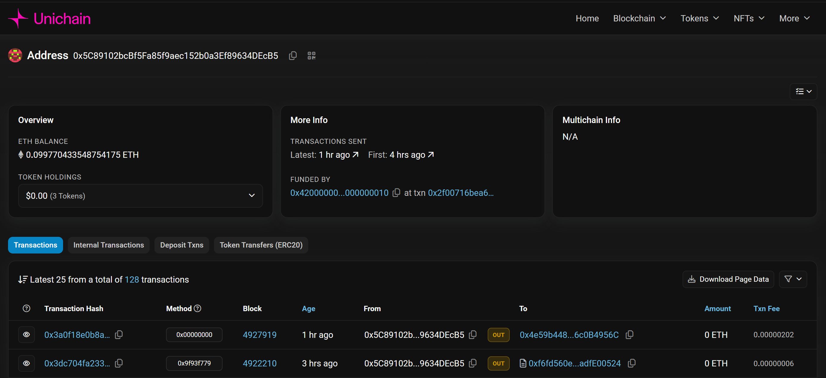
Task: Click the More menu chevron
Action: (807, 19)
